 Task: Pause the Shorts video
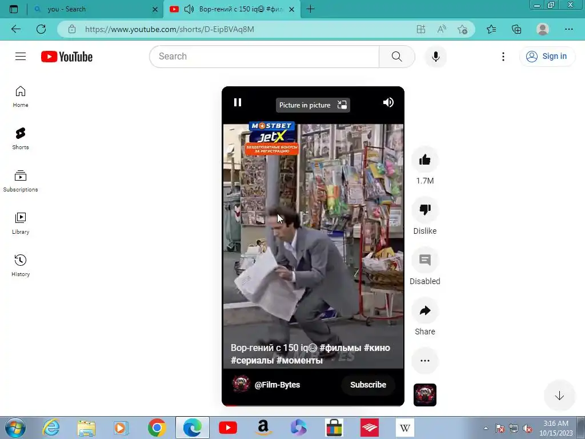(x=238, y=102)
